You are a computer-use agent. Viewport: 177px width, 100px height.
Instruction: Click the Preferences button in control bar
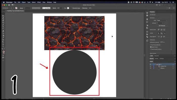point(85,8)
